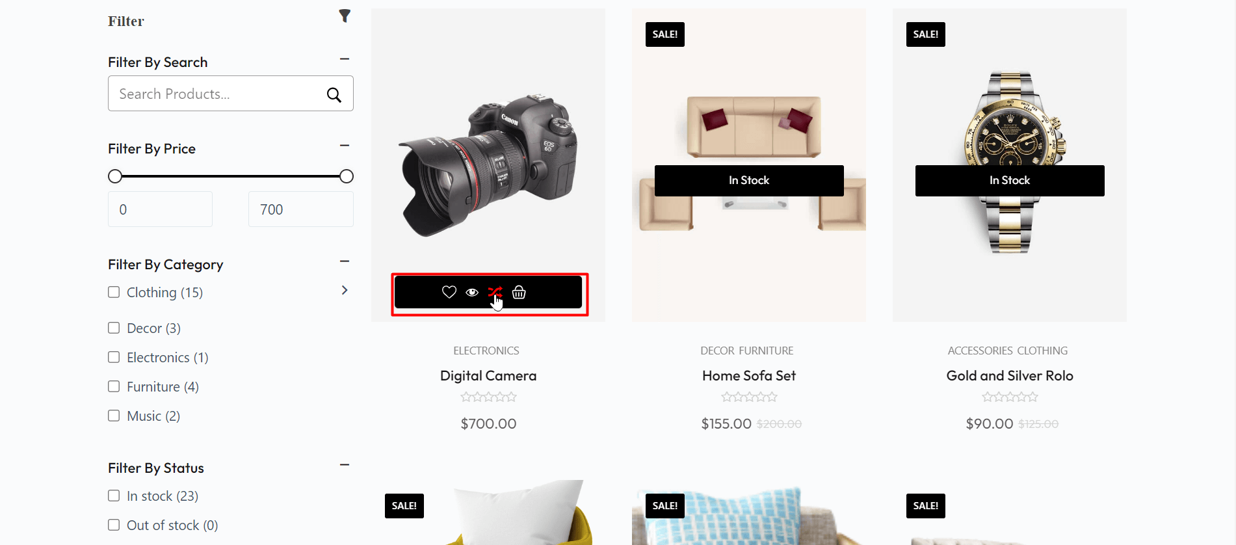Viewport: 1236px width, 545px height.
Task: Open the Home Sofa Set product title
Action: 749,376
